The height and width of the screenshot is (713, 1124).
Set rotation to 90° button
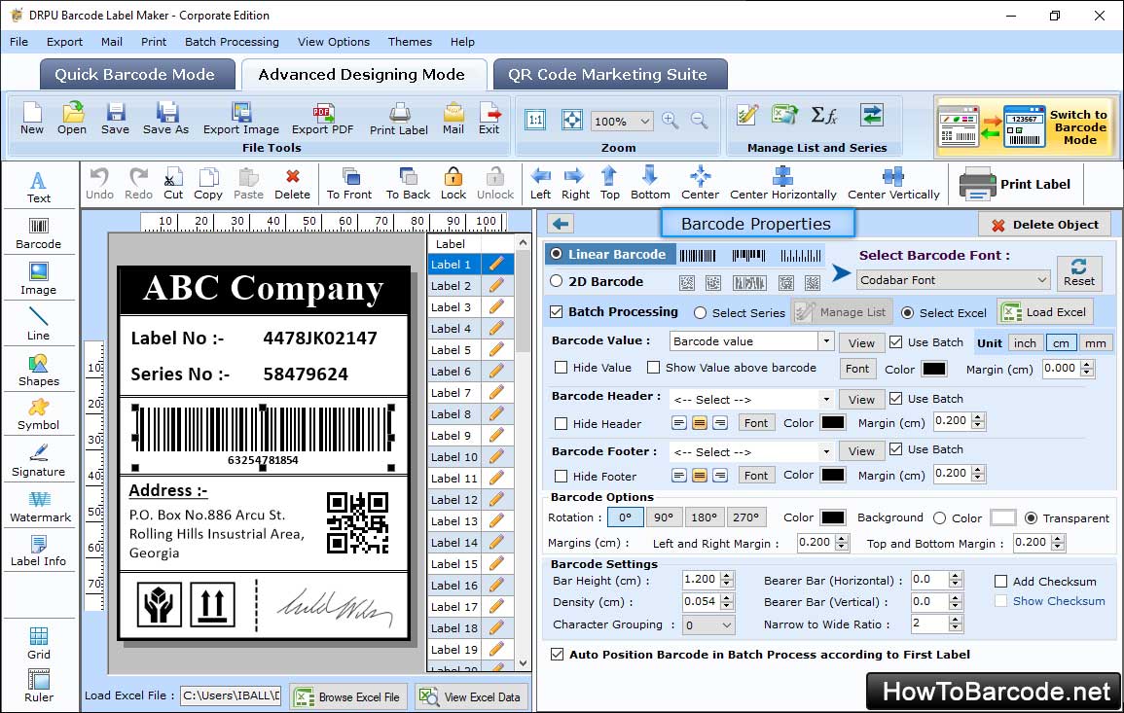click(x=663, y=517)
